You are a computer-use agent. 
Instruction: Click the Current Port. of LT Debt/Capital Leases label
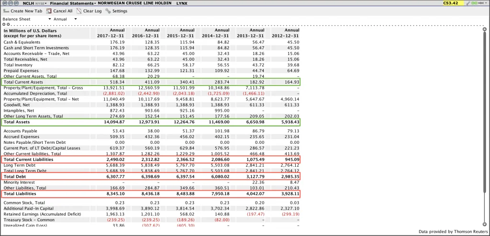tap(42, 148)
